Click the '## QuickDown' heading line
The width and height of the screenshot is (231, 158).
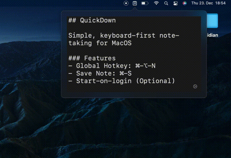92,20
